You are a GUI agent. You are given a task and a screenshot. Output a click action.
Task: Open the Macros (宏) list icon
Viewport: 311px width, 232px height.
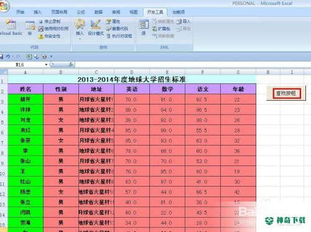30,27
